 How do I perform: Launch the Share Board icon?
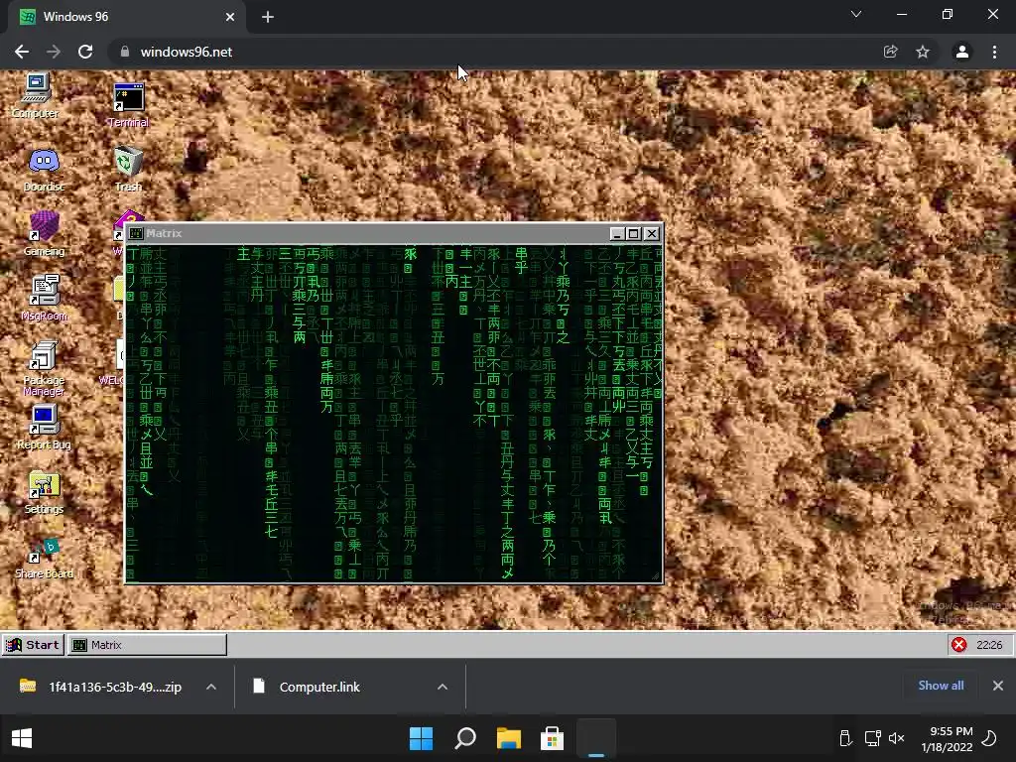click(44, 558)
